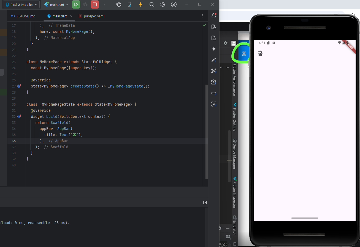Viewport: 360px width, 247px height.
Task: Click '_MyHomePageState()' on line 27
Action: pyautogui.click(x=128, y=86)
